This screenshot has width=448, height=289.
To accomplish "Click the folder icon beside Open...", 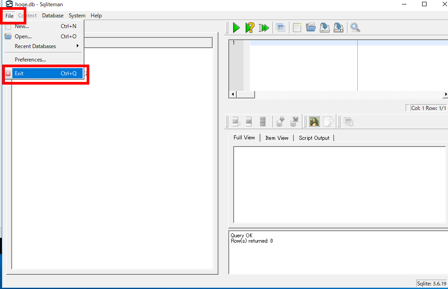I will pyautogui.click(x=8, y=37).
